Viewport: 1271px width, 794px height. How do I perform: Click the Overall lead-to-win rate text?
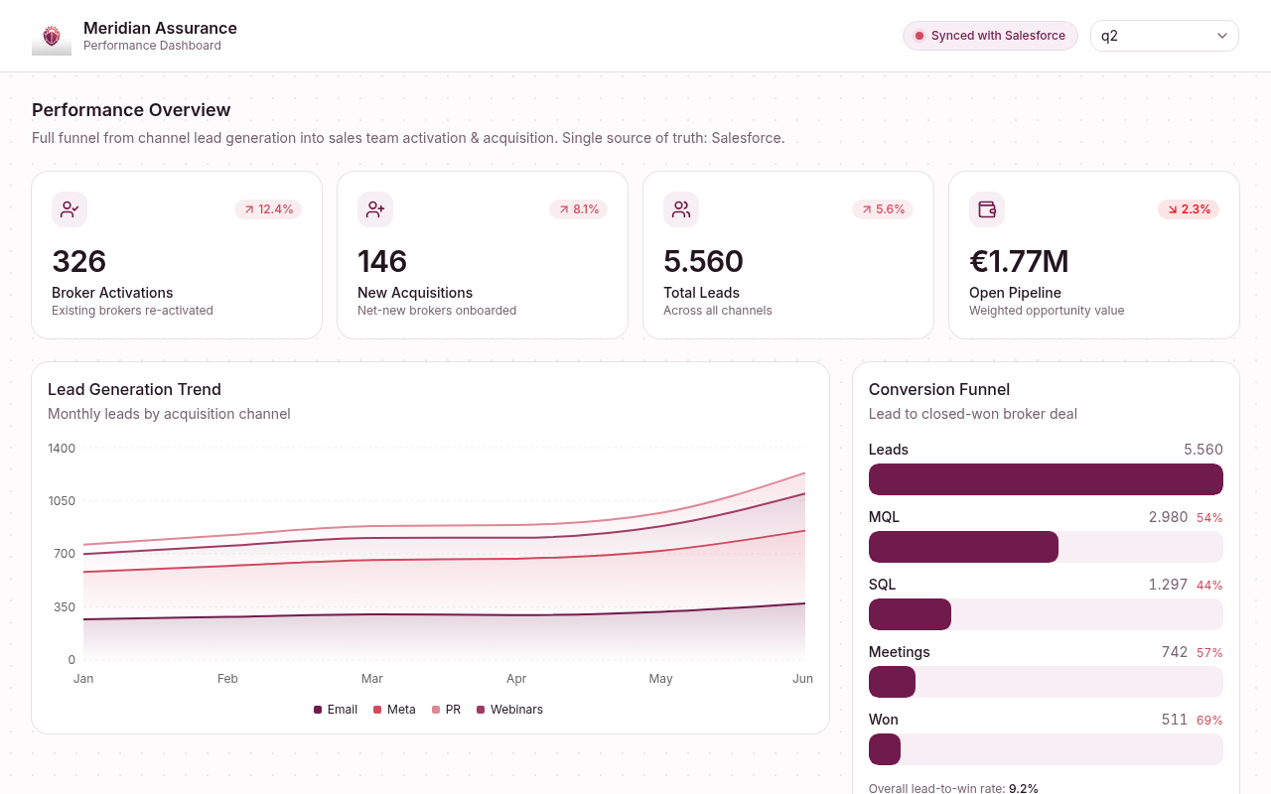tap(953, 789)
